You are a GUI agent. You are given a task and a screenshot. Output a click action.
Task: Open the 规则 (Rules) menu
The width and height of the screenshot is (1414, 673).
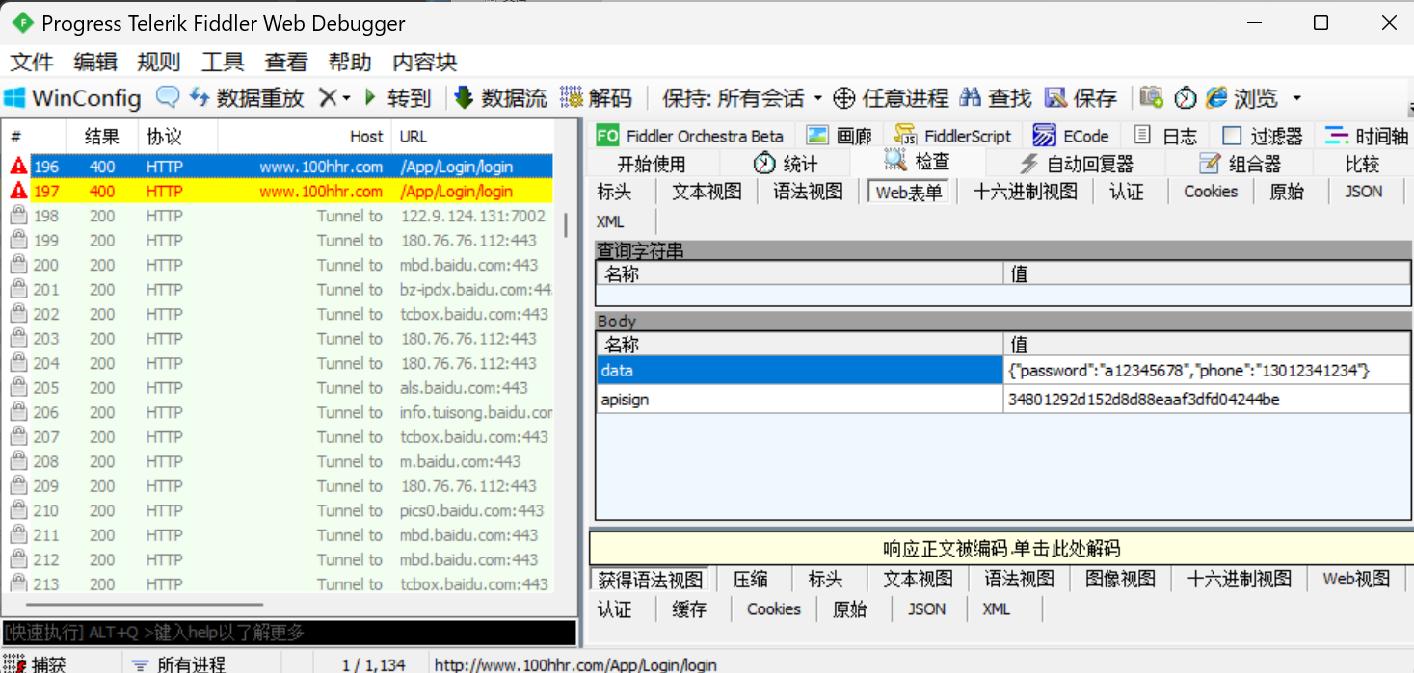pos(158,63)
